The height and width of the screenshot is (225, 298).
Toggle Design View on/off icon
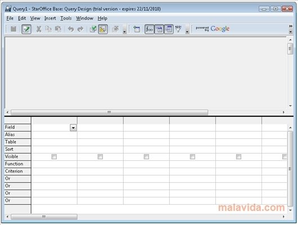point(103,29)
